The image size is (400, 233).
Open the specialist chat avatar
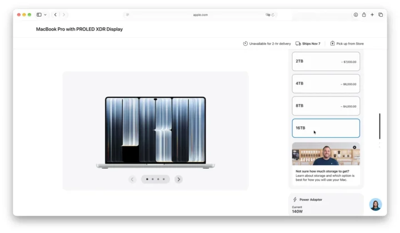pyautogui.click(x=376, y=205)
